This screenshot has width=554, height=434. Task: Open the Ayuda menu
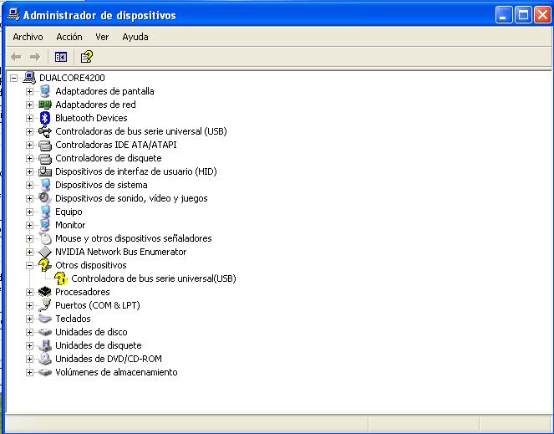click(135, 37)
